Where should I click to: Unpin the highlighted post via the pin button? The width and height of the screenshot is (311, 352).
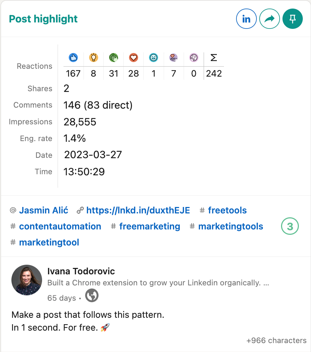(x=292, y=19)
